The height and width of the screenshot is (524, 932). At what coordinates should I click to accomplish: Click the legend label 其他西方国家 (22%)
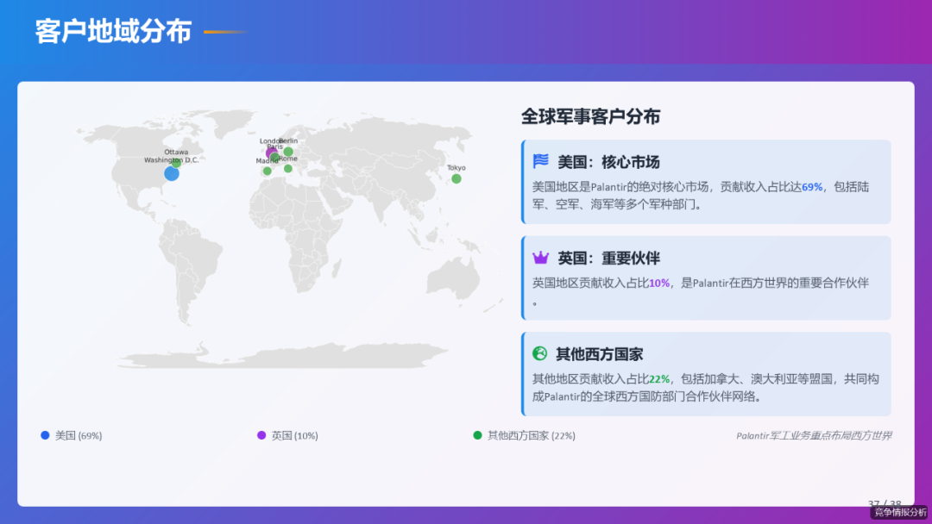pyautogui.click(x=532, y=435)
